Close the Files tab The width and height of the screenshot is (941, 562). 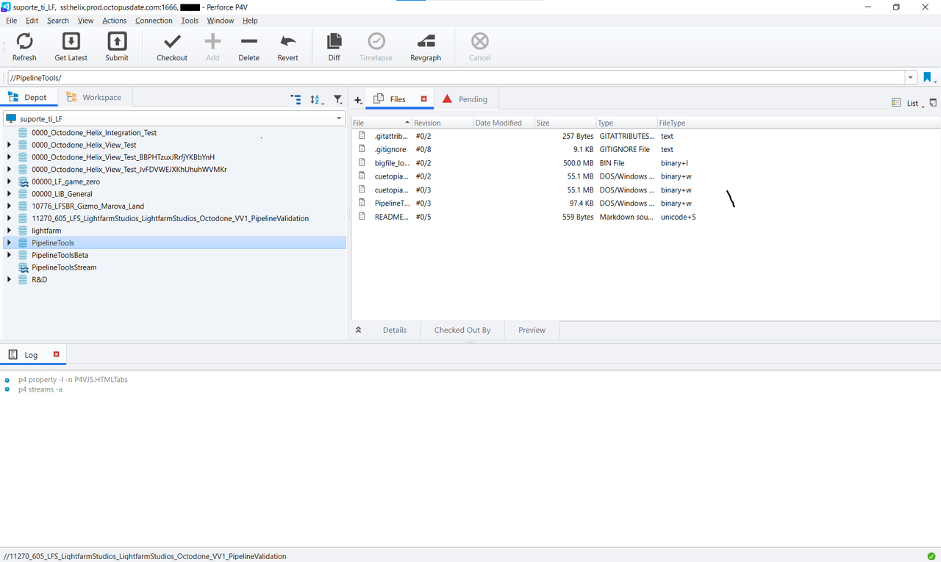pyautogui.click(x=423, y=99)
